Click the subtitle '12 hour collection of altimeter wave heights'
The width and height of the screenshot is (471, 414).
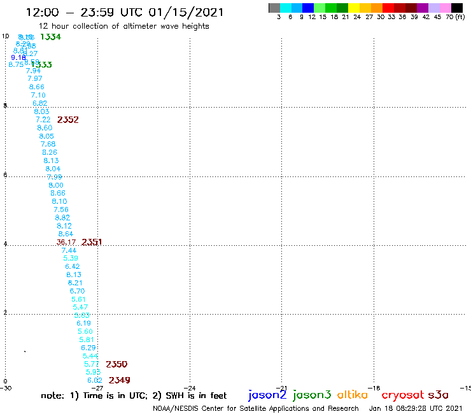(123, 26)
